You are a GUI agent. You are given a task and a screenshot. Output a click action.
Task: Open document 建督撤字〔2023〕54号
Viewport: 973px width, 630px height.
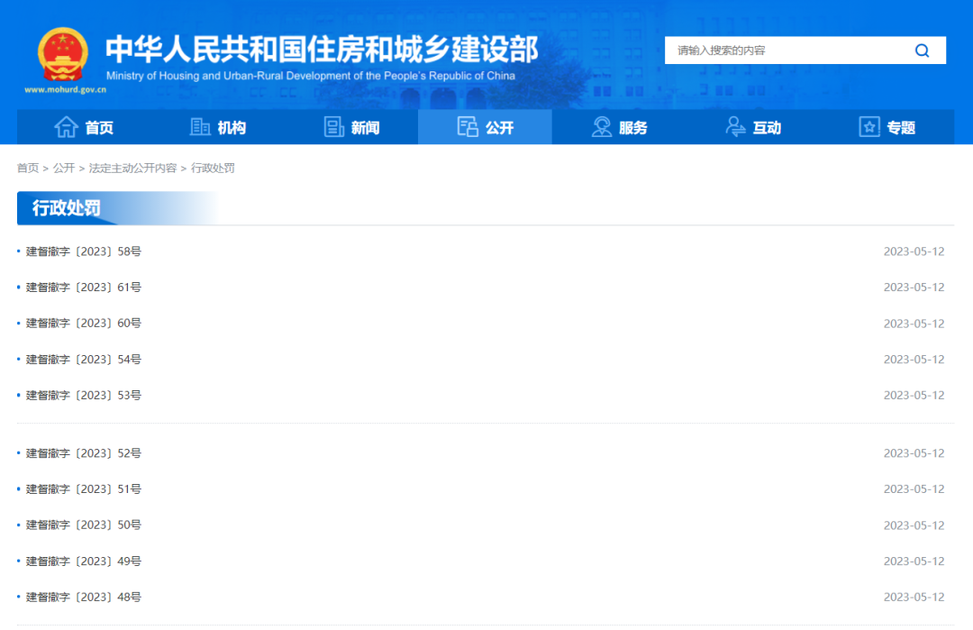click(84, 360)
